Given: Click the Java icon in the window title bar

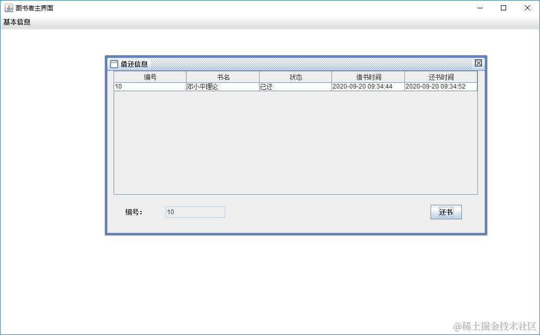Looking at the screenshot, I should pos(7,8).
